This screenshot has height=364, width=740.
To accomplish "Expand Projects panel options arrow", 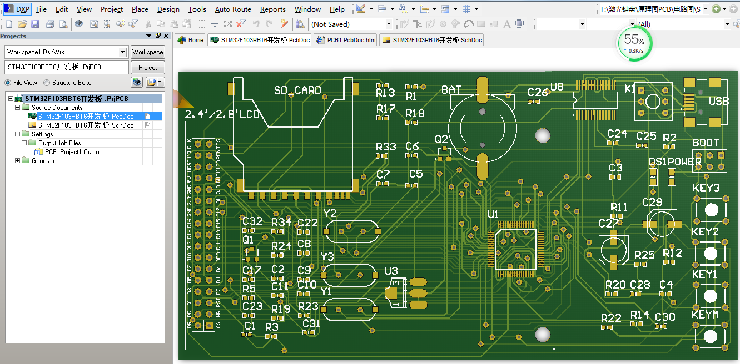I will (148, 36).
